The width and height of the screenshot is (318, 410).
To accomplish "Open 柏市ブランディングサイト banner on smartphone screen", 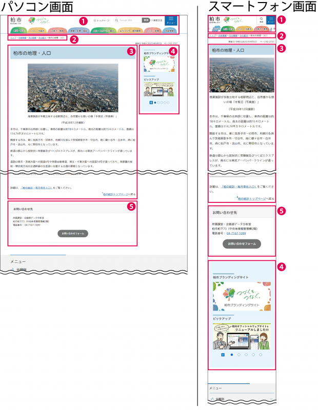I will point(242,296).
